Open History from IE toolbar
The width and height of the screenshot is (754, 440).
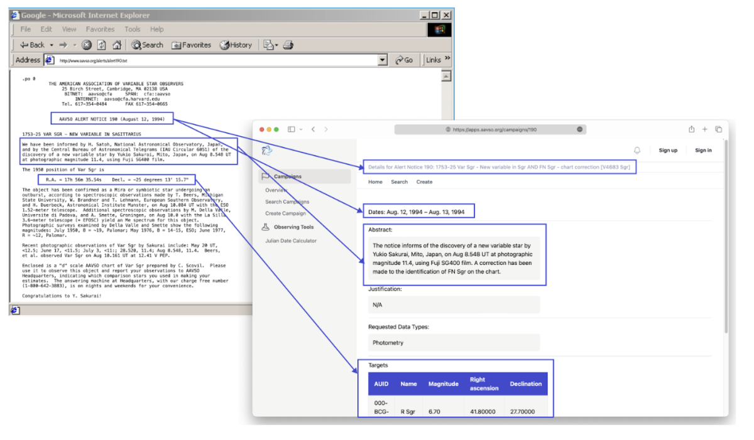point(236,45)
